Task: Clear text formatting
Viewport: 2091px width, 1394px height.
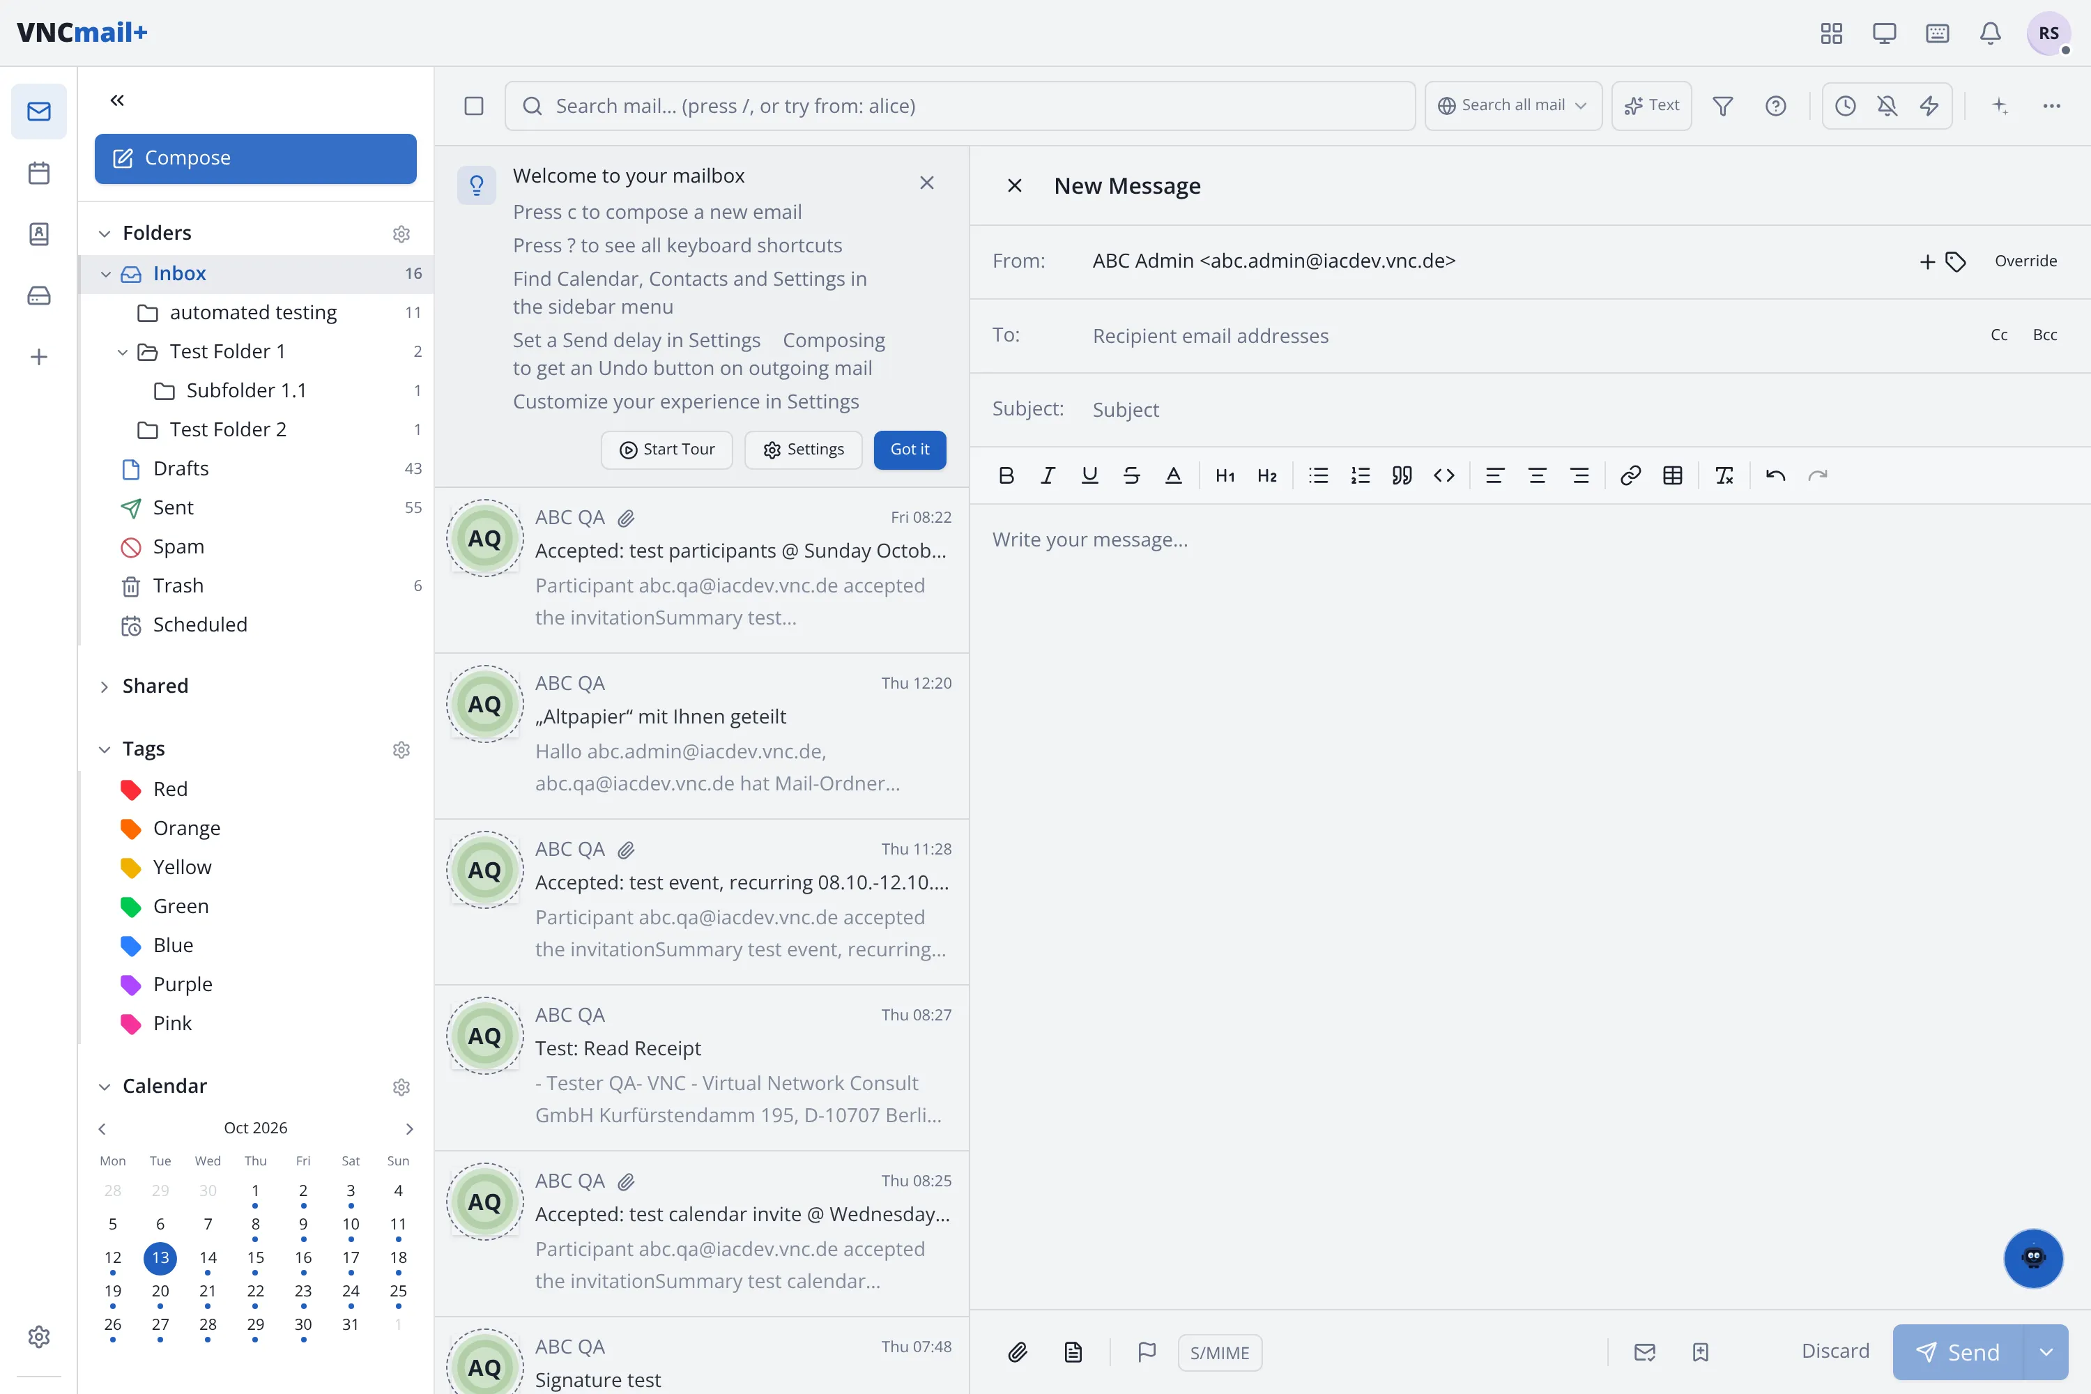Action: point(1724,475)
